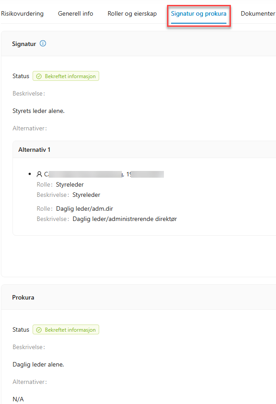Viewport: 276px width, 404px height.
Task: Select the Signatur og prokura tab
Action: coord(199,14)
